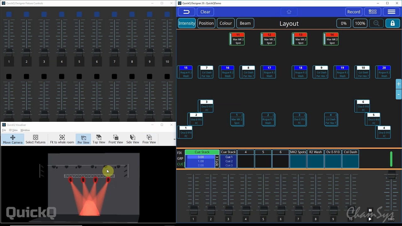
Task: Set intensity with the 0% button
Action: (344, 23)
